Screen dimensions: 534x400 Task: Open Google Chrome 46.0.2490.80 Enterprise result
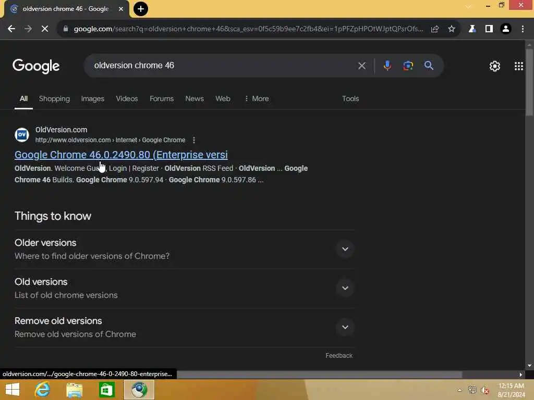coord(121,155)
